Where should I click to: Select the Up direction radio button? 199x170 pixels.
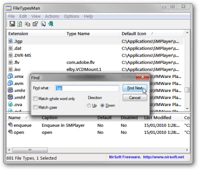(x=89, y=106)
